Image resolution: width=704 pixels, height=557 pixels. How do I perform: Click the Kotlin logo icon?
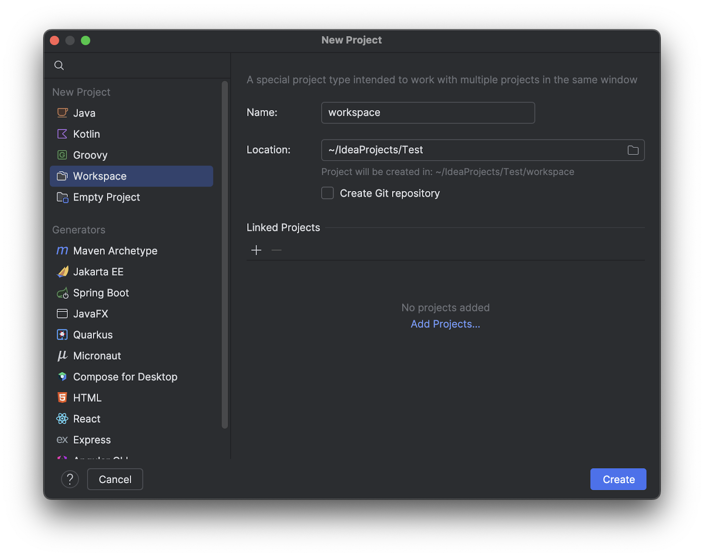(62, 134)
